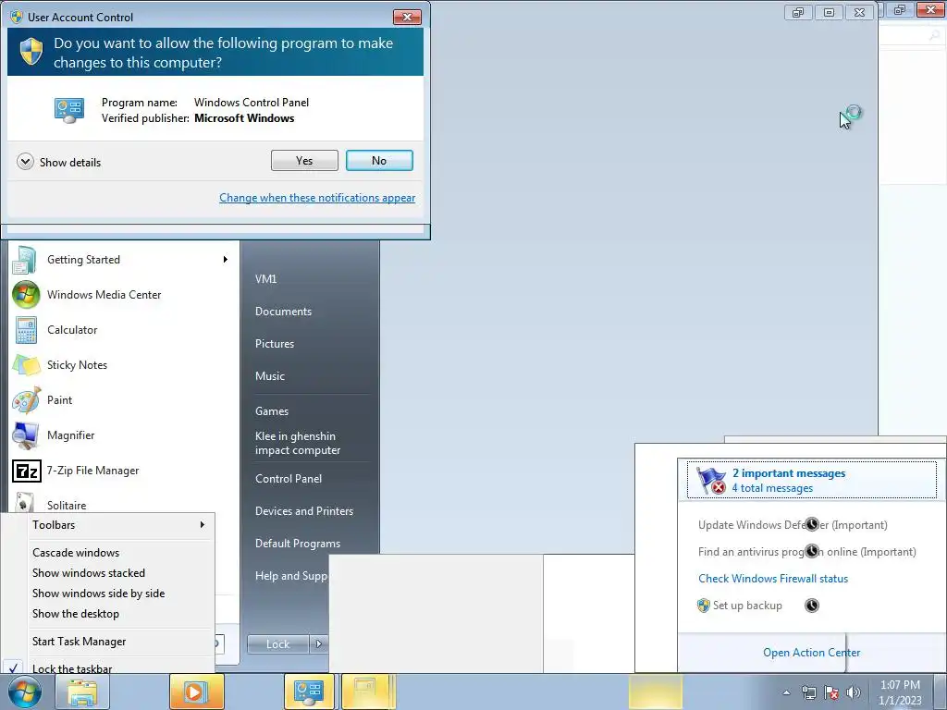Click the volume speaker tray icon
This screenshot has width=947, height=710.
tap(853, 692)
